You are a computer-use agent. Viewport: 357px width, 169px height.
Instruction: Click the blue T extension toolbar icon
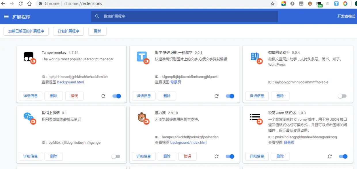336,4
